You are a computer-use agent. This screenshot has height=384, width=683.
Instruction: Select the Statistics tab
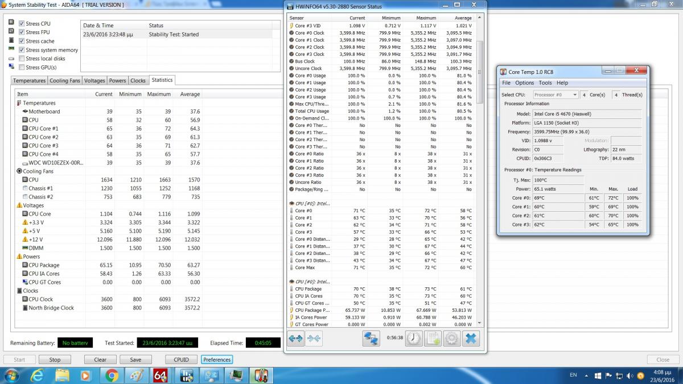(x=162, y=80)
